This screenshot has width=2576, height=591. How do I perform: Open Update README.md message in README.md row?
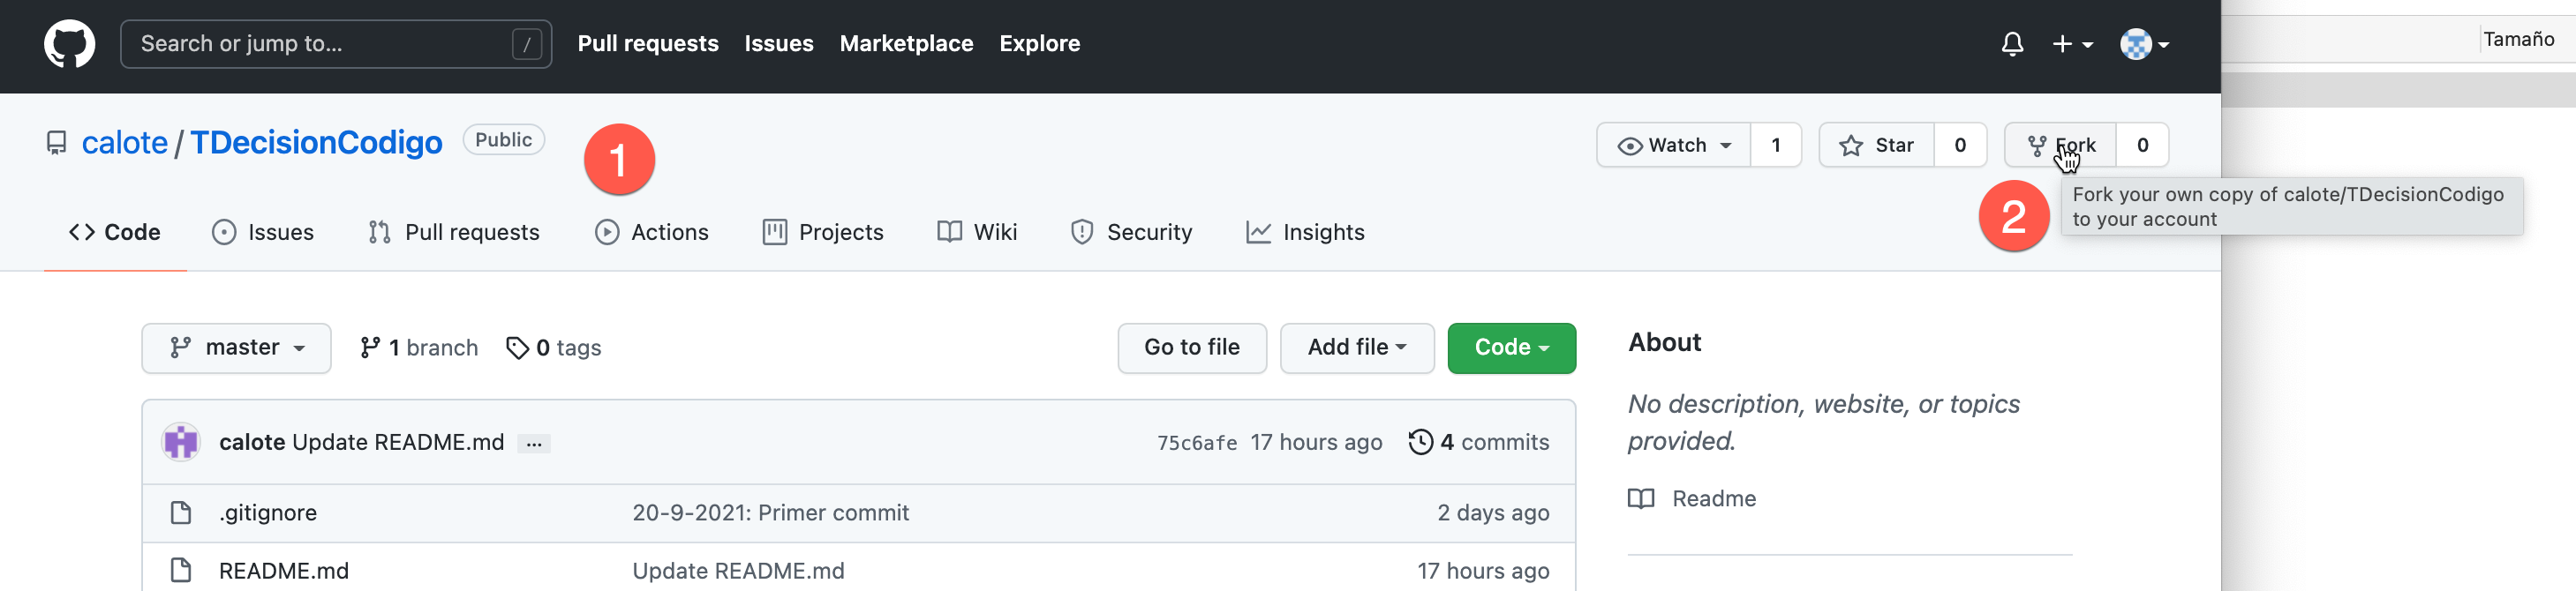738,571
